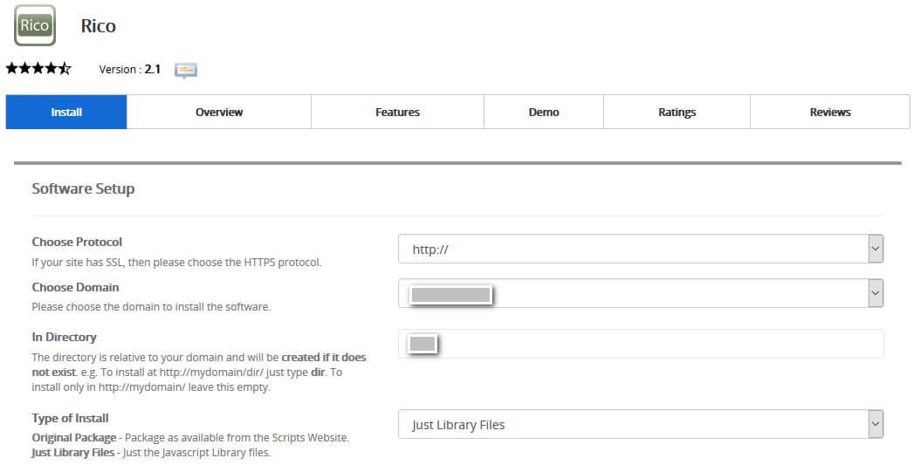This screenshot has width=920, height=465.
Task: Click the In Directory input field
Action: pyautogui.click(x=641, y=344)
